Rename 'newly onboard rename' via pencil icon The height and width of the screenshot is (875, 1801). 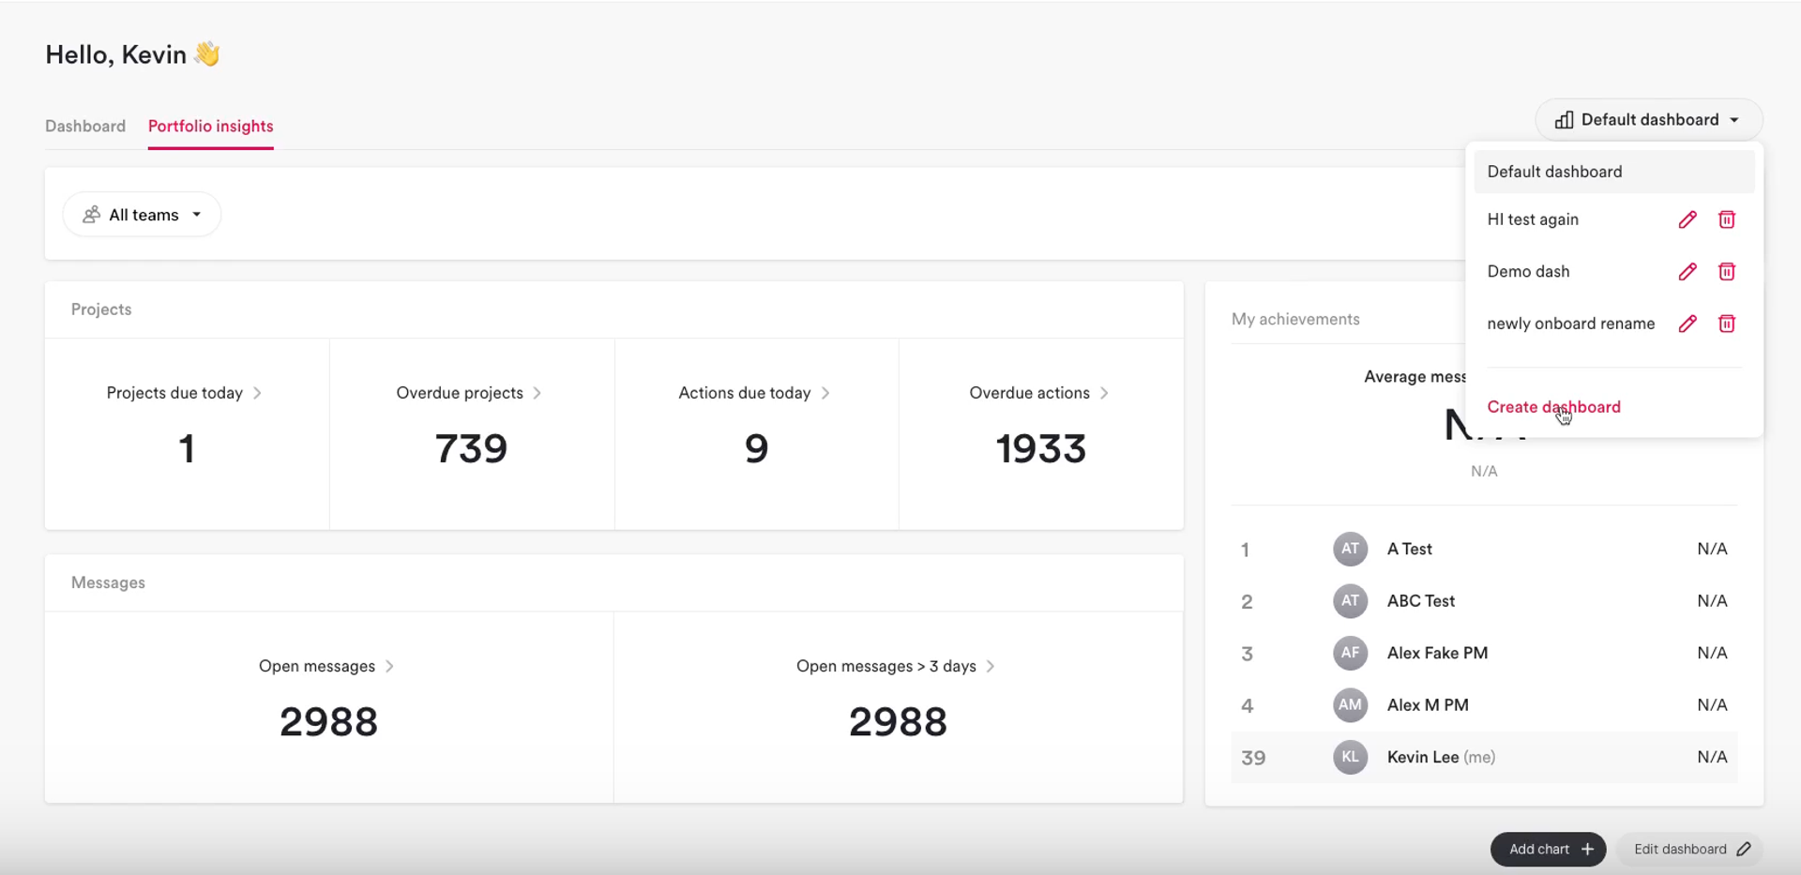click(1687, 324)
